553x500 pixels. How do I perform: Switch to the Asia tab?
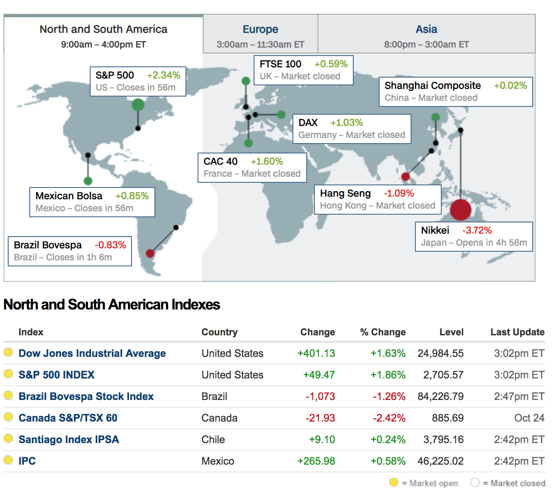tap(427, 34)
